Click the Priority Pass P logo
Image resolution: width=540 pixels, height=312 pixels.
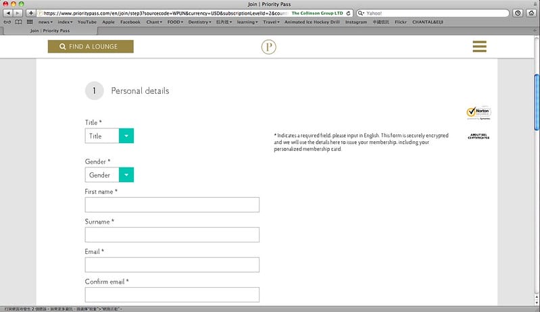(x=268, y=47)
